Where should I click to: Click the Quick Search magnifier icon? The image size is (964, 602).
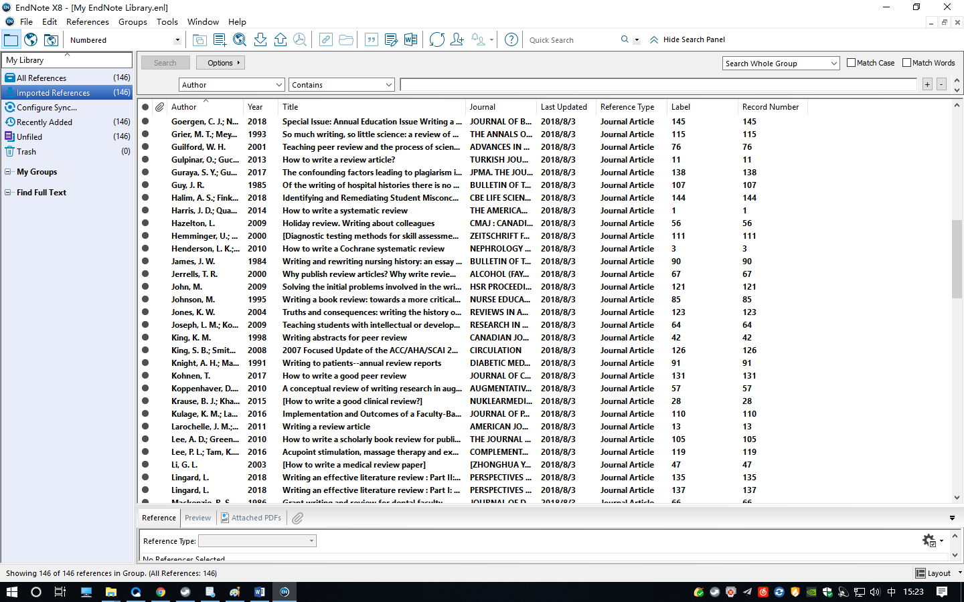pyautogui.click(x=625, y=39)
